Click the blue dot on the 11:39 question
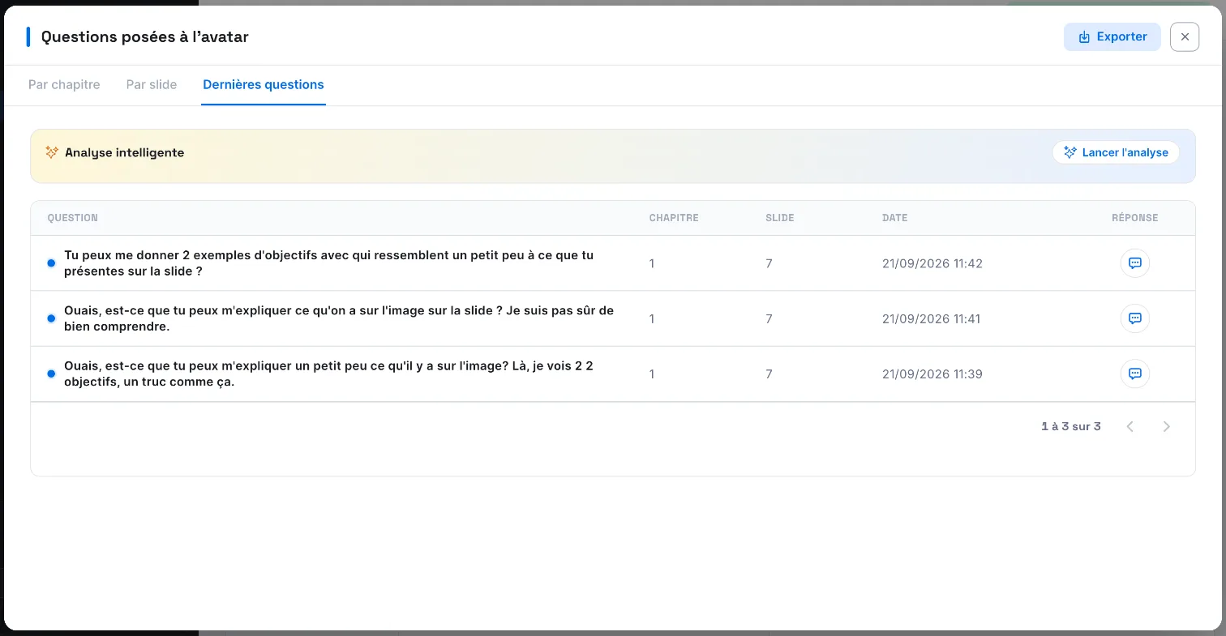Viewport: 1226px width, 636px height. pyautogui.click(x=51, y=373)
